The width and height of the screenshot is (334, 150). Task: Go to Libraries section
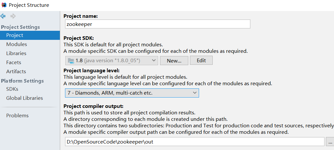point(16,53)
